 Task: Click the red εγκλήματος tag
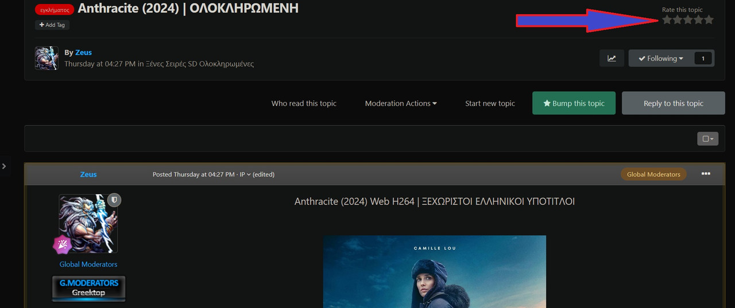(x=55, y=10)
